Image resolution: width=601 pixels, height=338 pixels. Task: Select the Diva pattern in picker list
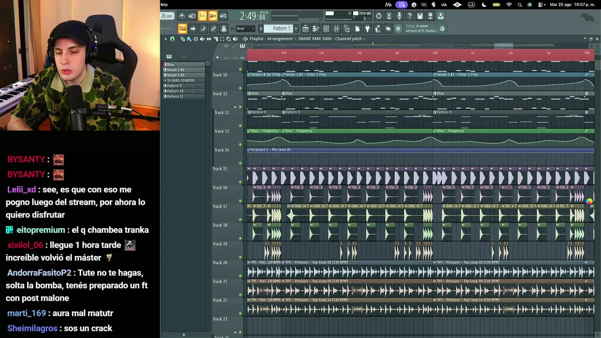point(184,64)
